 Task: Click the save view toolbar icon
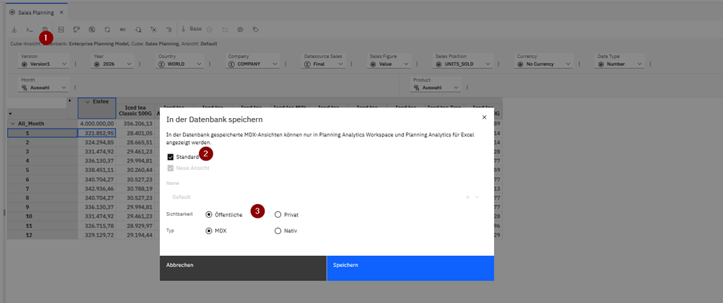click(x=45, y=30)
